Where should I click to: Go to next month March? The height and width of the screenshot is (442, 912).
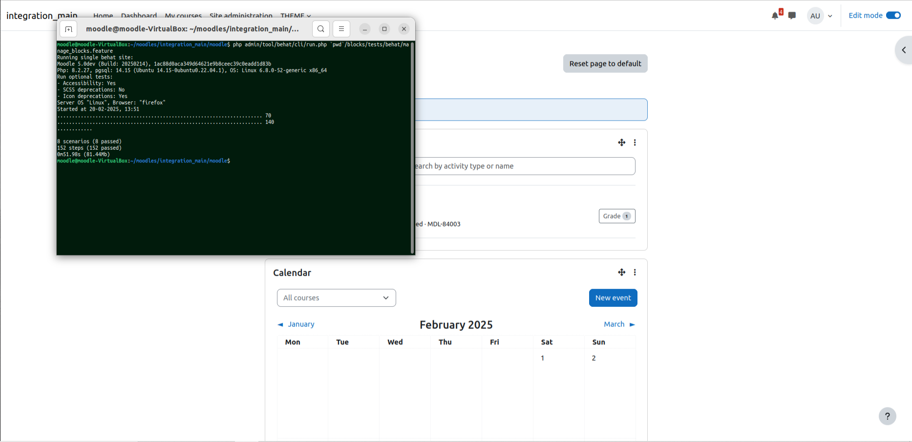(x=619, y=324)
